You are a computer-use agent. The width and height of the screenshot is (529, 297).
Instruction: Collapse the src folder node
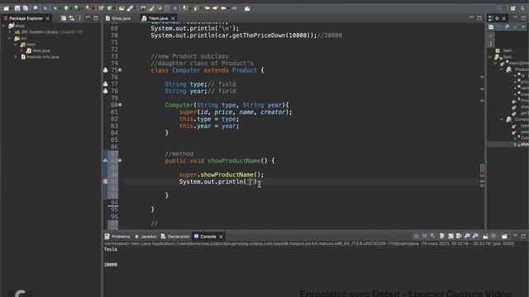click(10, 39)
